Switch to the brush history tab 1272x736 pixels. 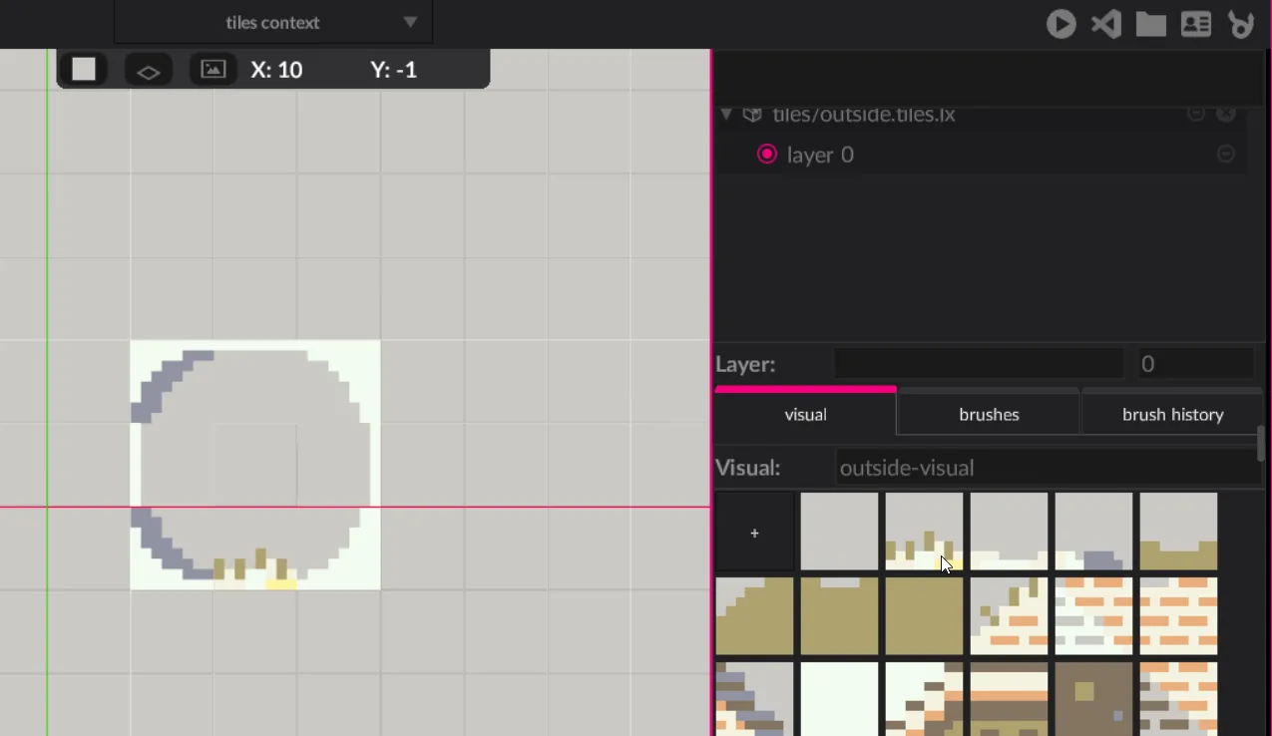pos(1172,414)
